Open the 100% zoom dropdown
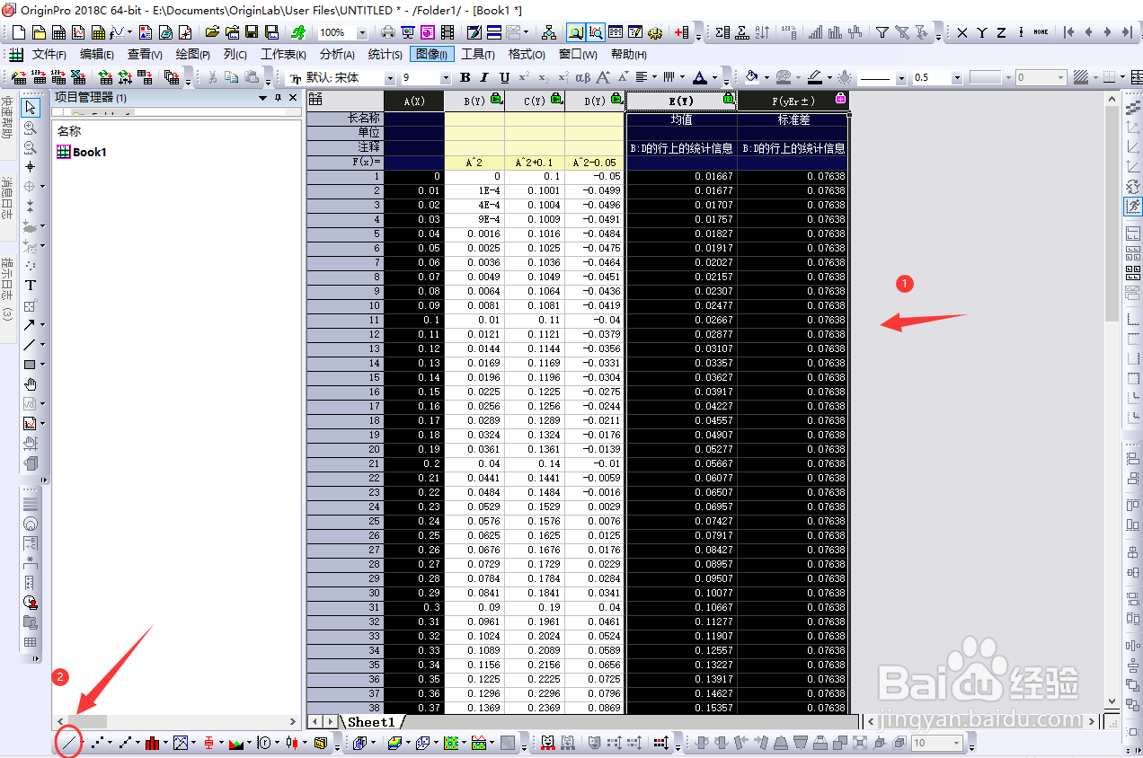 362,32
